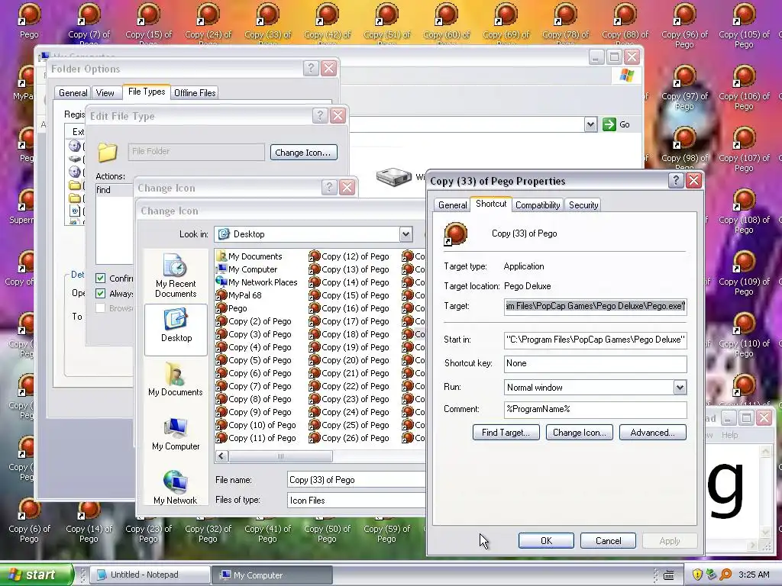
Task: Open View tab in Folder Options
Action: point(105,92)
